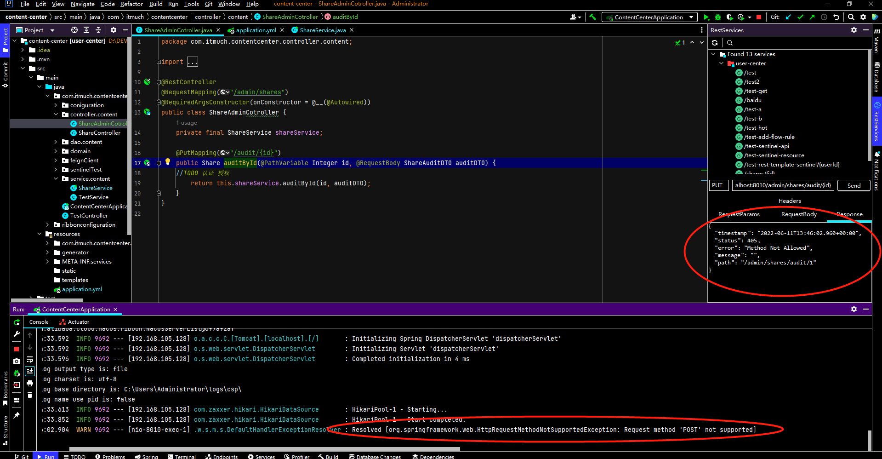The width and height of the screenshot is (882, 459).
Task: Stop process in Run panel sidebar
Action: [x=17, y=349]
